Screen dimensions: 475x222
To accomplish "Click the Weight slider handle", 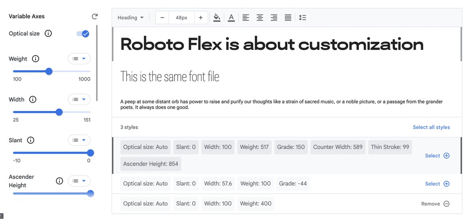I will 49,71.
